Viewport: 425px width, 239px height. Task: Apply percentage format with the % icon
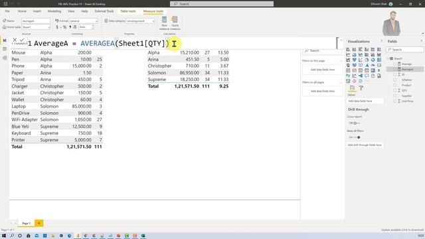[x=64, y=27]
